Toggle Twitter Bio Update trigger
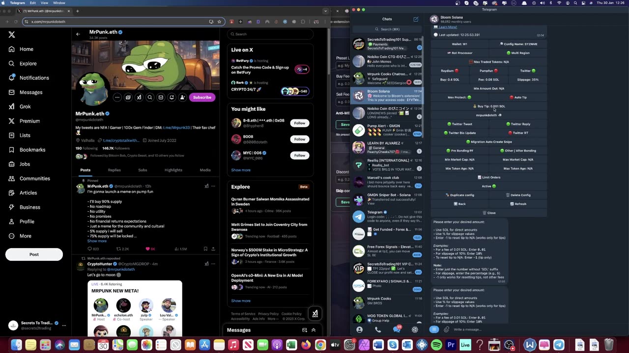This screenshot has width=629, height=353. tap(459, 133)
